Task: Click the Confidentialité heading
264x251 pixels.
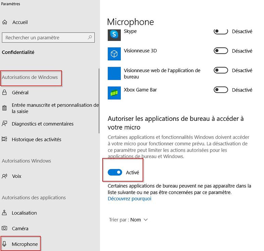Action: pyautogui.click(x=18, y=52)
